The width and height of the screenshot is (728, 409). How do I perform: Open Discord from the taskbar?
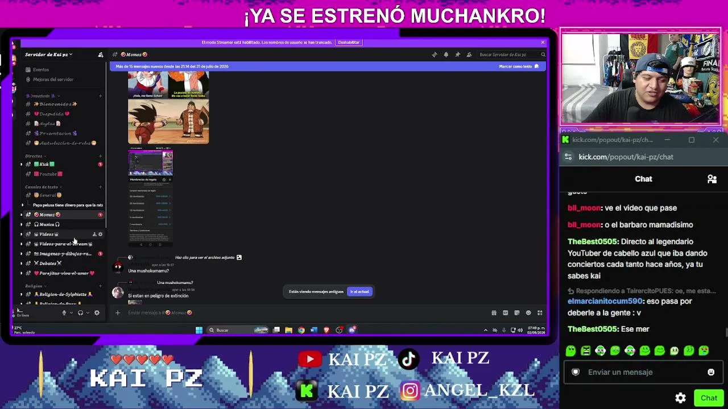[352, 330]
